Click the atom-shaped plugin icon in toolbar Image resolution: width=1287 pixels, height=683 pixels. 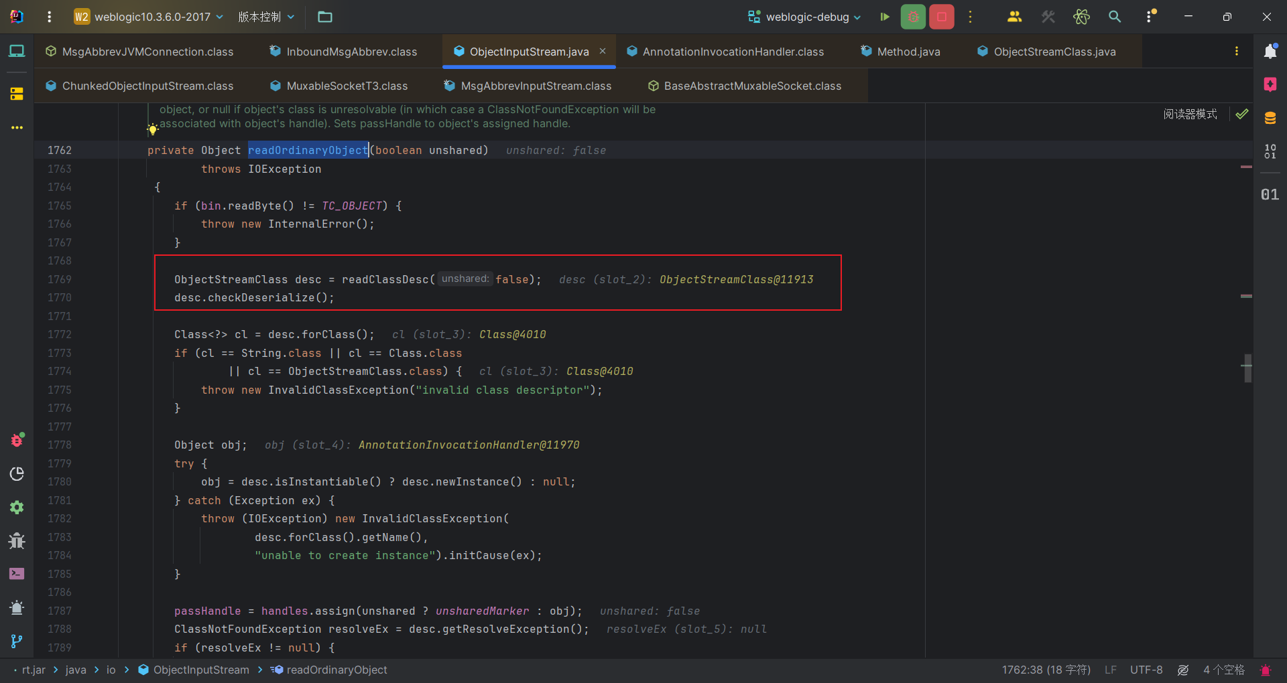(x=1081, y=17)
